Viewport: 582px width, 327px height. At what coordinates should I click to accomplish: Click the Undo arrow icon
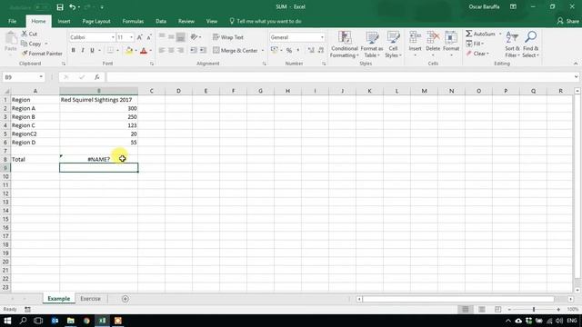73,7
